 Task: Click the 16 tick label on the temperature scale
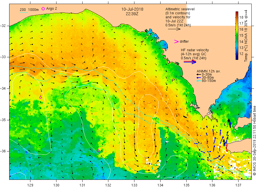point(241,29)
